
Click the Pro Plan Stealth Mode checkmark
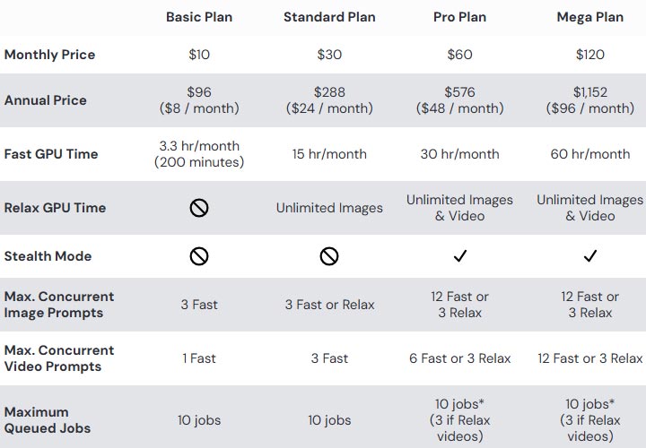click(459, 256)
